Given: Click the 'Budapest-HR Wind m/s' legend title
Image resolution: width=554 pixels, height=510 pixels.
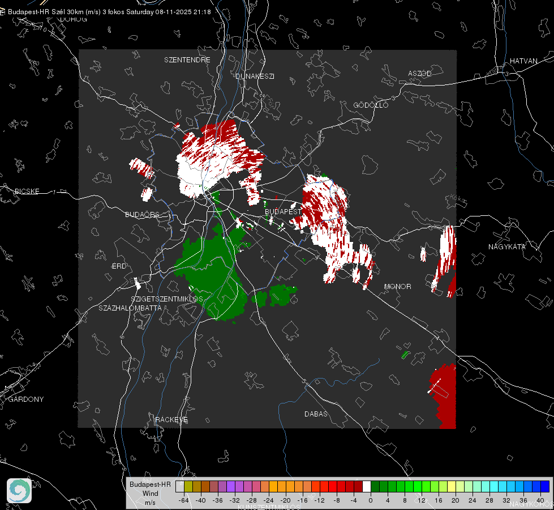Looking at the screenshot, I should pyautogui.click(x=150, y=494).
